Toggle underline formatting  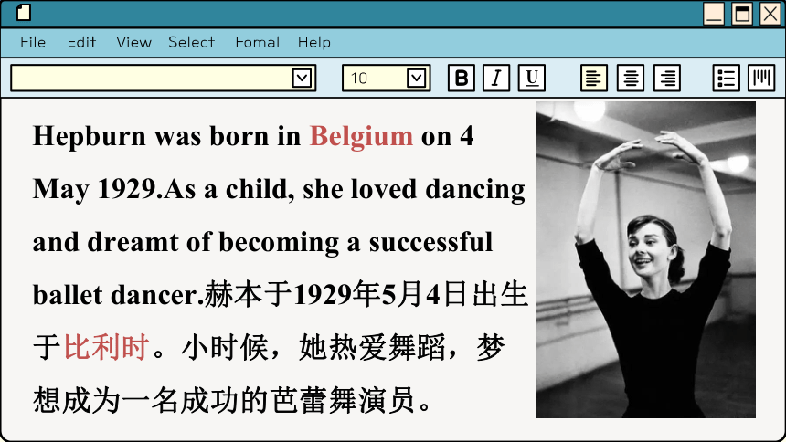point(532,78)
